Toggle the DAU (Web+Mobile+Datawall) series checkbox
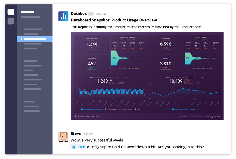Screen dimensions: 236x159 tap(82, 109)
